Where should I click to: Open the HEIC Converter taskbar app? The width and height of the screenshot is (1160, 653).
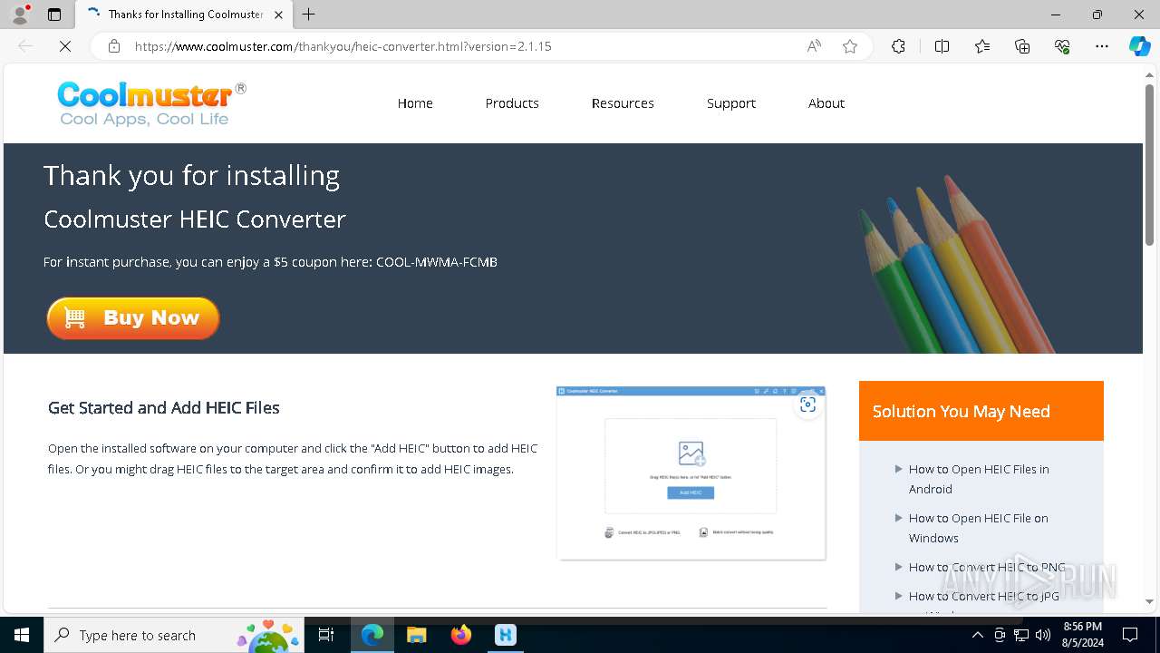506,635
